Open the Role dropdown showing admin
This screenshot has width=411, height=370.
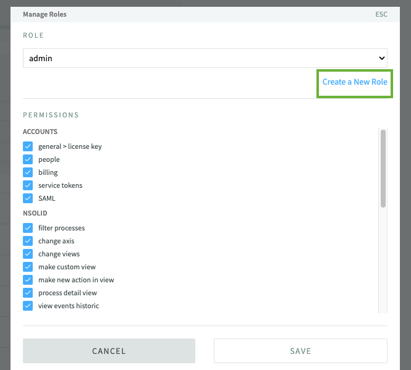[204, 58]
